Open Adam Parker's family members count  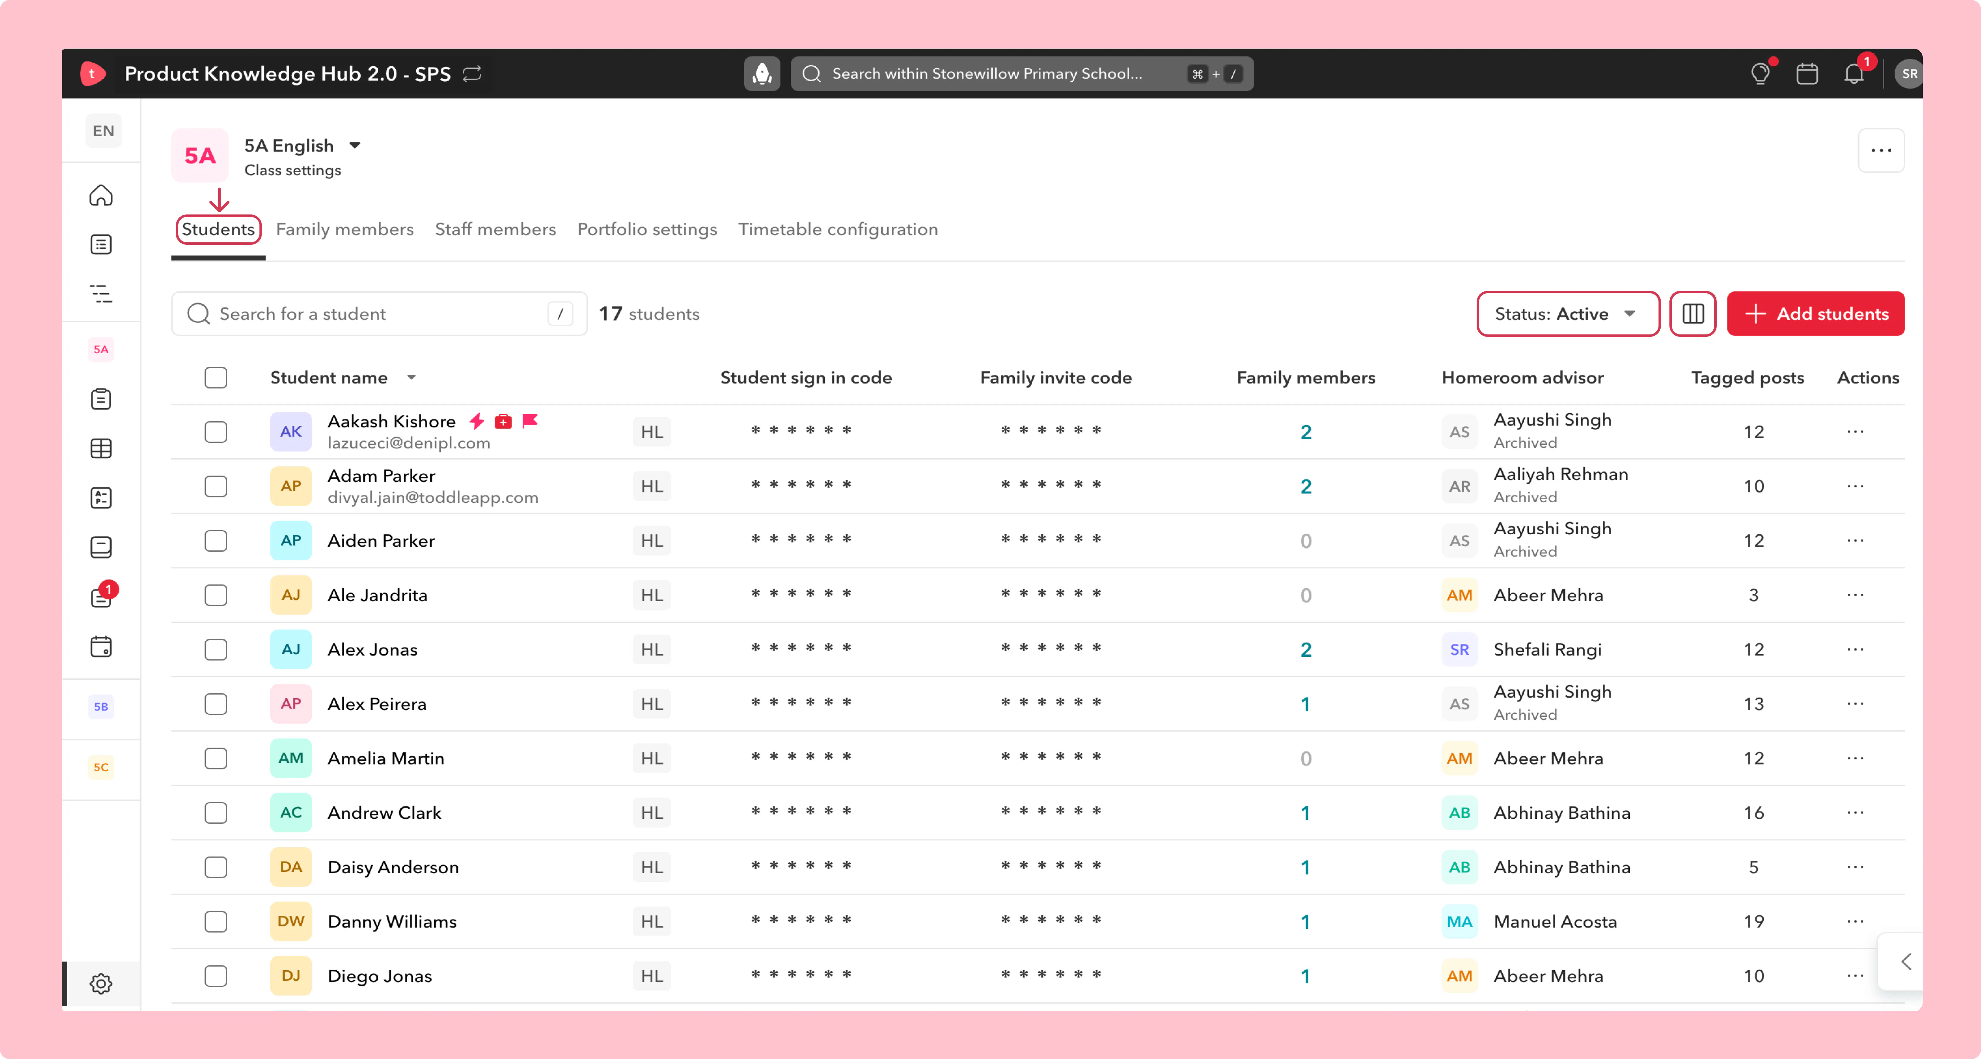(x=1306, y=486)
